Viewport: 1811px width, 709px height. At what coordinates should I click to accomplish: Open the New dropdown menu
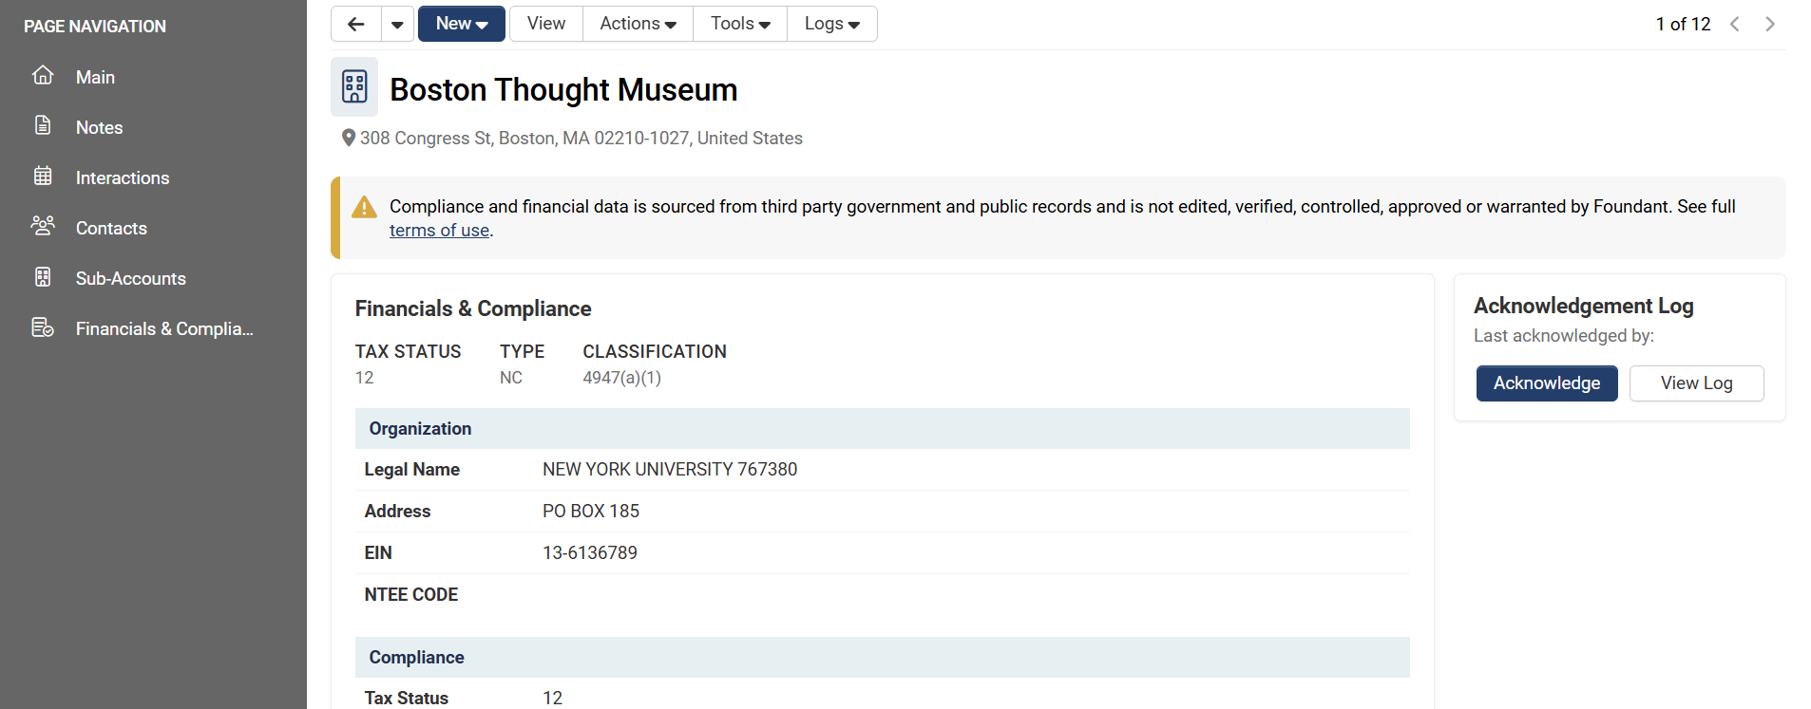coord(462,24)
